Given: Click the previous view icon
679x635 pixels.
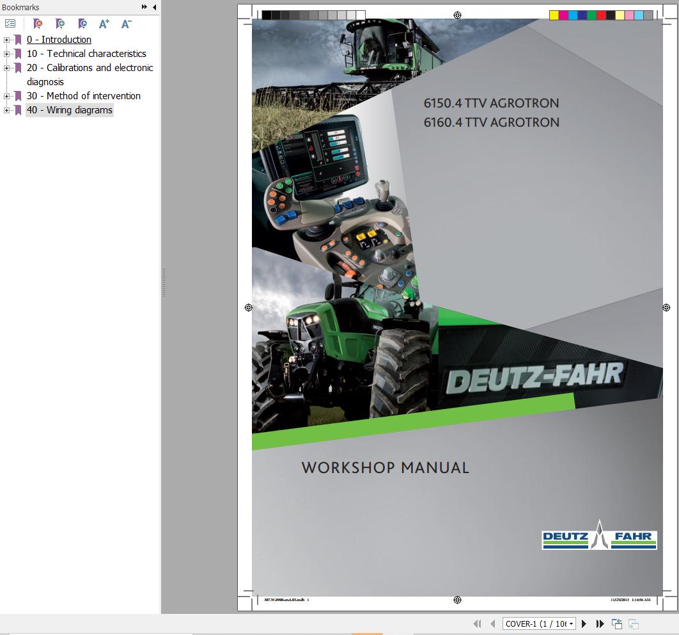Looking at the screenshot, I should (x=617, y=623).
